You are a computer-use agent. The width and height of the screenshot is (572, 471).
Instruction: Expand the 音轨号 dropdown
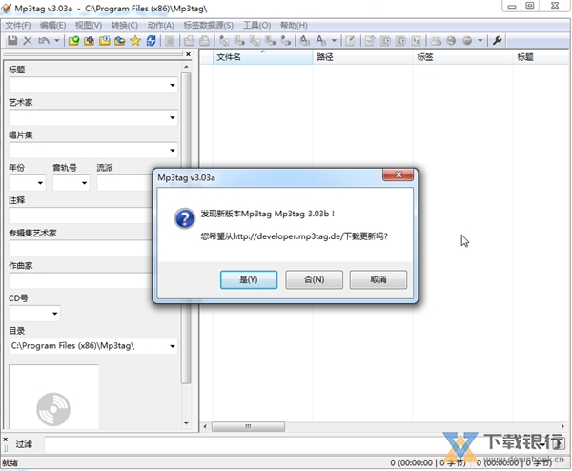tap(84, 183)
